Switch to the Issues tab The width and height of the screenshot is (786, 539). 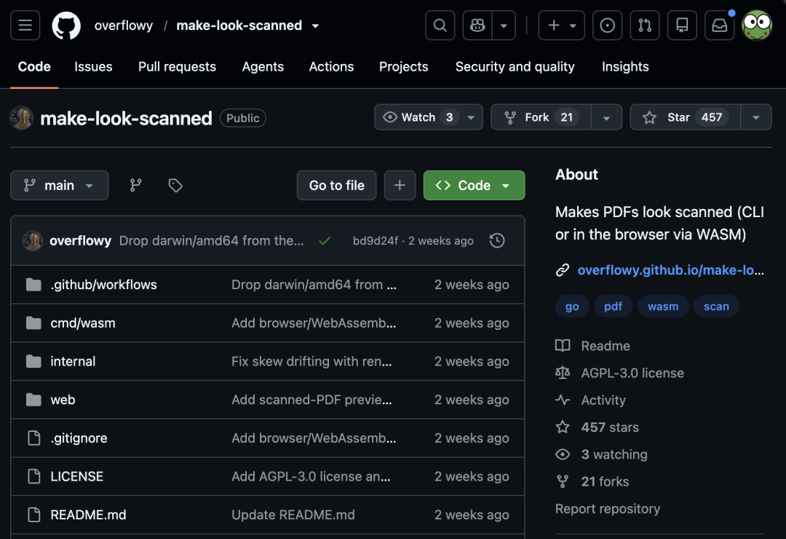click(x=93, y=67)
